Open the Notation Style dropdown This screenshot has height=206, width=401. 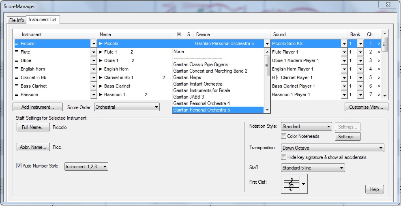coord(306,127)
